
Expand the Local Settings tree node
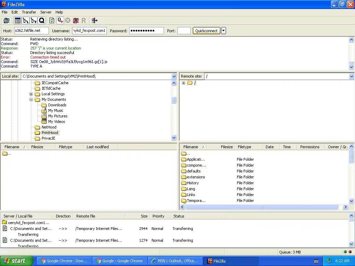(x=31, y=94)
